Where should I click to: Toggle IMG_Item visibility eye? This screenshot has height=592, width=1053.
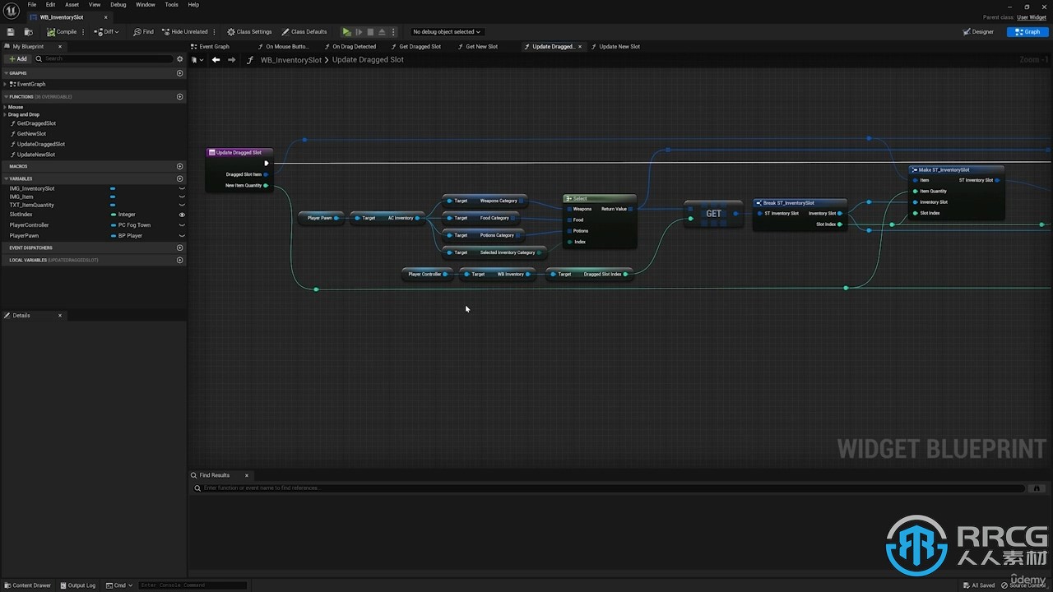[182, 197]
